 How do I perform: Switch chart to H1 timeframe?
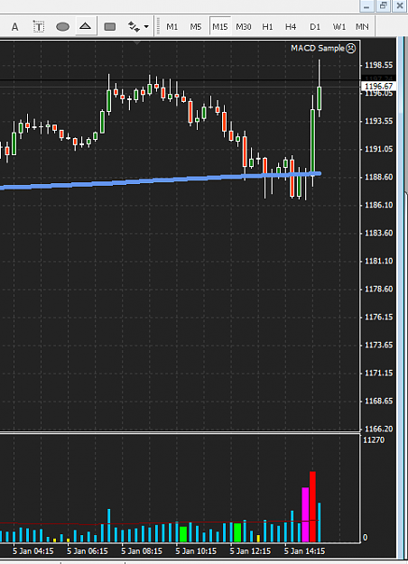[267, 27]
